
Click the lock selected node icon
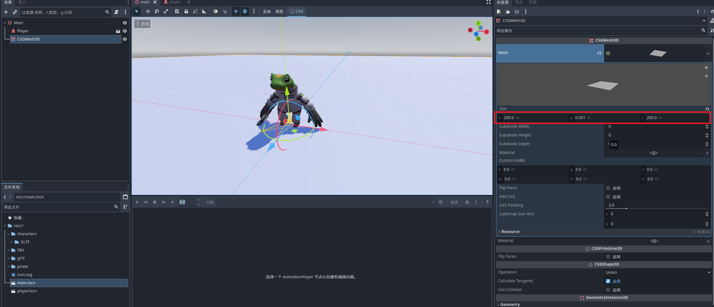click(x=186, y=12)
